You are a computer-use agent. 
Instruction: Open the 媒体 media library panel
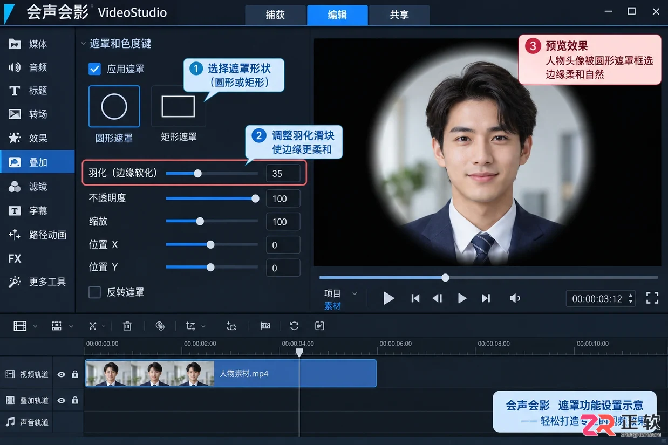coord(37,44)
